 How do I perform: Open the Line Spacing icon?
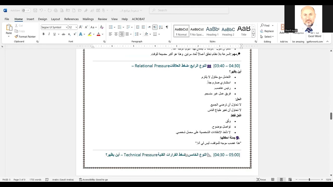137,34
